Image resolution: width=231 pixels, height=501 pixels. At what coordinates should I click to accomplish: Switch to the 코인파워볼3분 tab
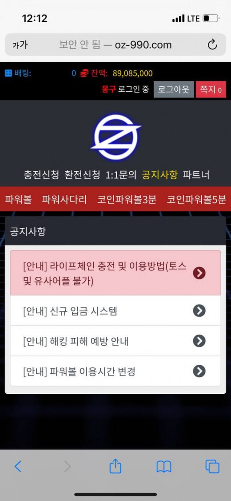click(x=127, y=199)
